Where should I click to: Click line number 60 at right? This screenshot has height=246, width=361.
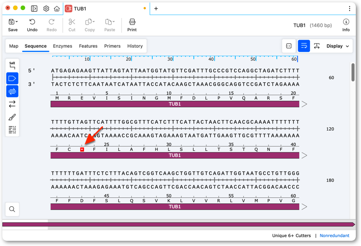[x=331, y=78]
